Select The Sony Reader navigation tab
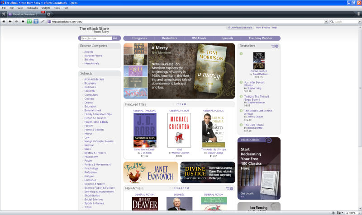362x215 pixels. (x=260, y=38)
